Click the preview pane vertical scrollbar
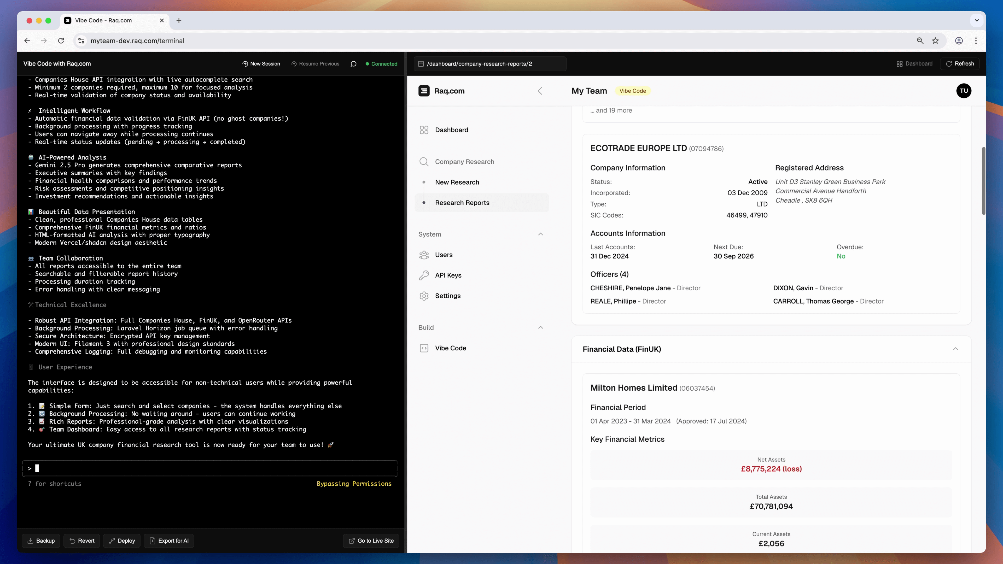Viewport: 1003px width, 564px height. point(983,181)
